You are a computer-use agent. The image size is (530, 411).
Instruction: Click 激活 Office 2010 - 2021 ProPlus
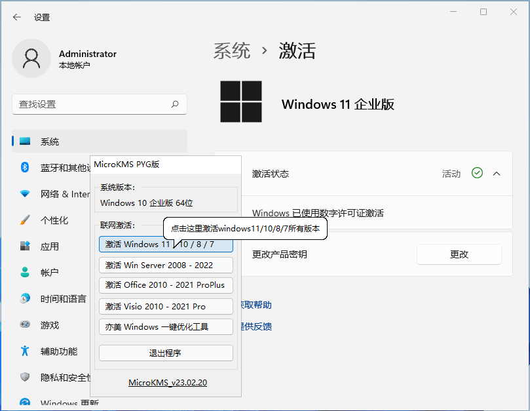tap(166, 285)
